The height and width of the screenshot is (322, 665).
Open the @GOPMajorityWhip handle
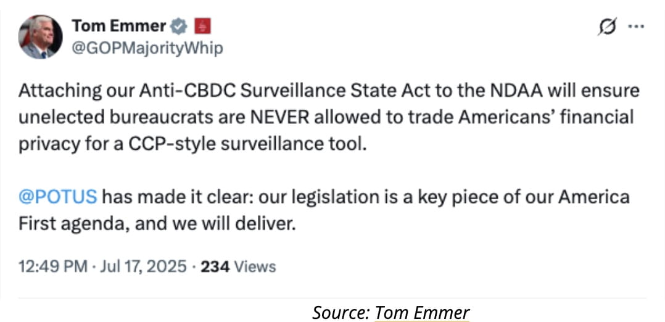tap(147, 48)
